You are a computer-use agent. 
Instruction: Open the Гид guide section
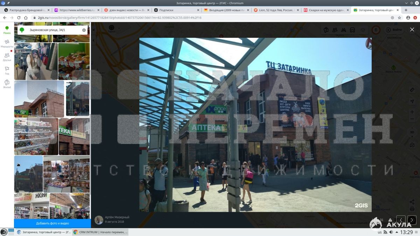click(x=7, y=70)
